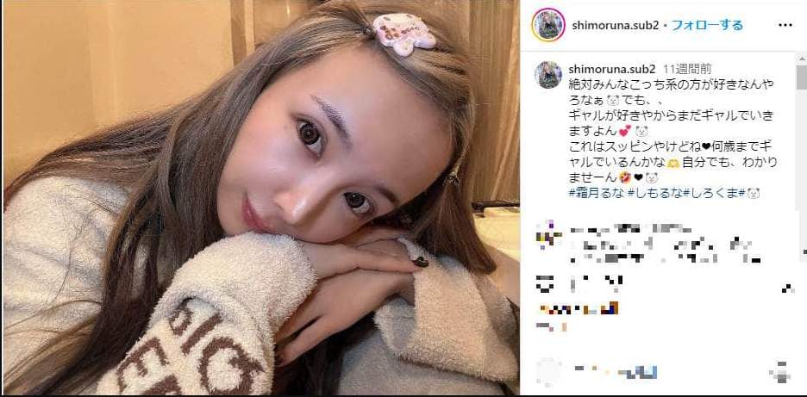Image resolution: width=807 pixels, height=397 pixels.
Task: Click the blurred icon at bottom-right of panel
Action: point(781,374)
